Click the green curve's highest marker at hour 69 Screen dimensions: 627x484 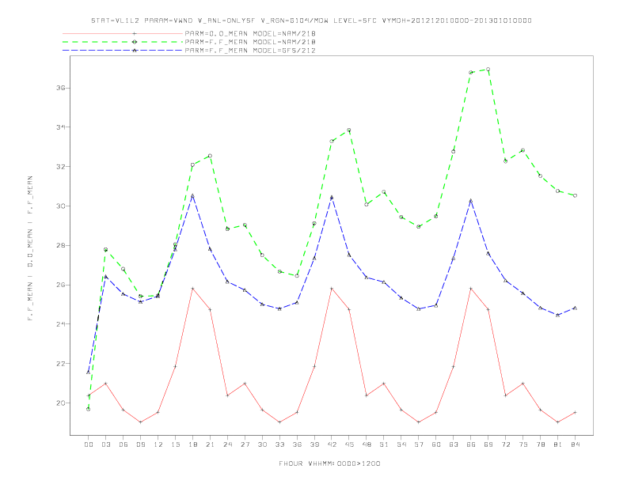(488, 69)
